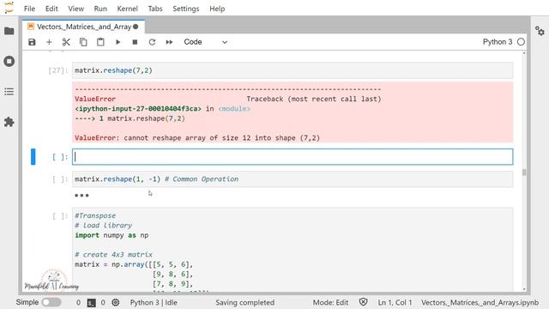Select Vectors,_Matrices,_and_Array notebook tab
The image size is (549, 309).
click(84, 27)
